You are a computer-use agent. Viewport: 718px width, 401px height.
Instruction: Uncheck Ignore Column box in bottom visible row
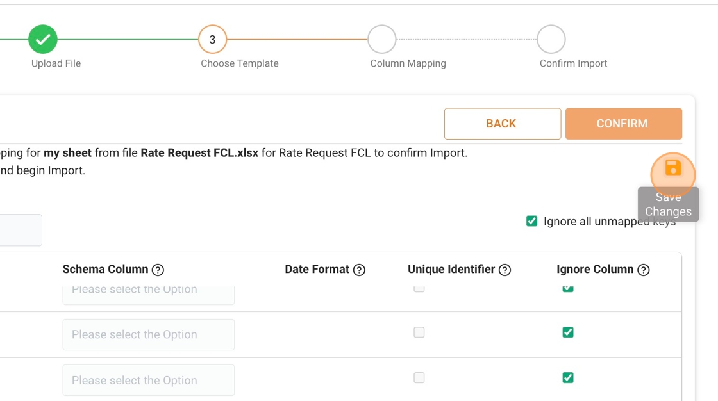click(x=567, y=378)
